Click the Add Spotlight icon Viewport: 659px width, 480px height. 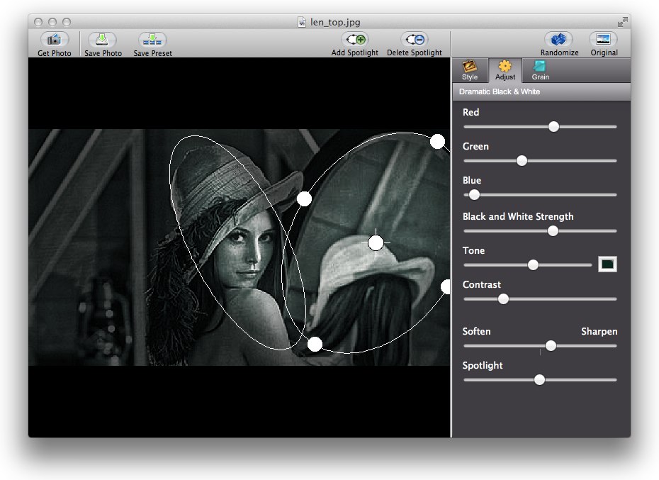(x=354, y=40)
